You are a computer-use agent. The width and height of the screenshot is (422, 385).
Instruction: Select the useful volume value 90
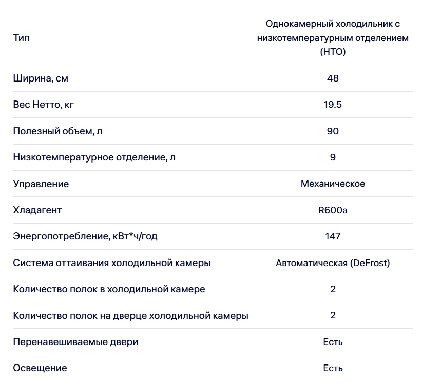pyautogui.click(x=333, y=131)
